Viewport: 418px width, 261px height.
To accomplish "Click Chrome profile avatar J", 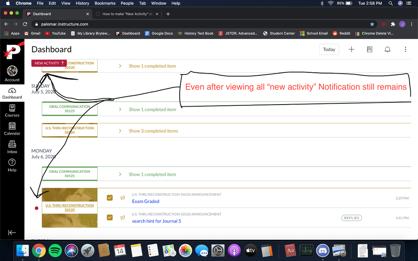I will click(x=402, y=24).
